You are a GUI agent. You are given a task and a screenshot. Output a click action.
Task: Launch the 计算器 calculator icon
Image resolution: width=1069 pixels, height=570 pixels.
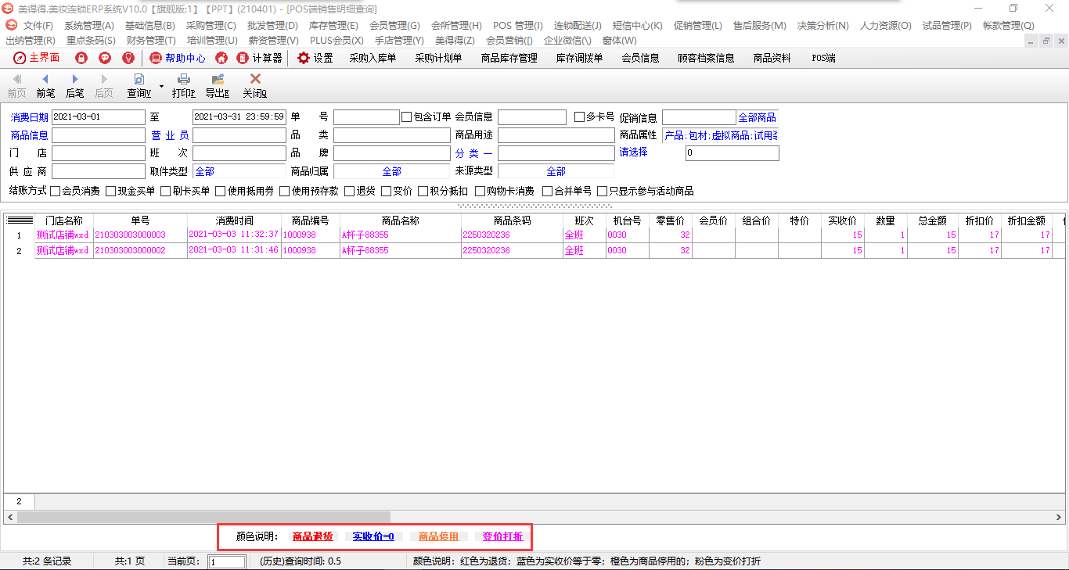click(243, 58)
